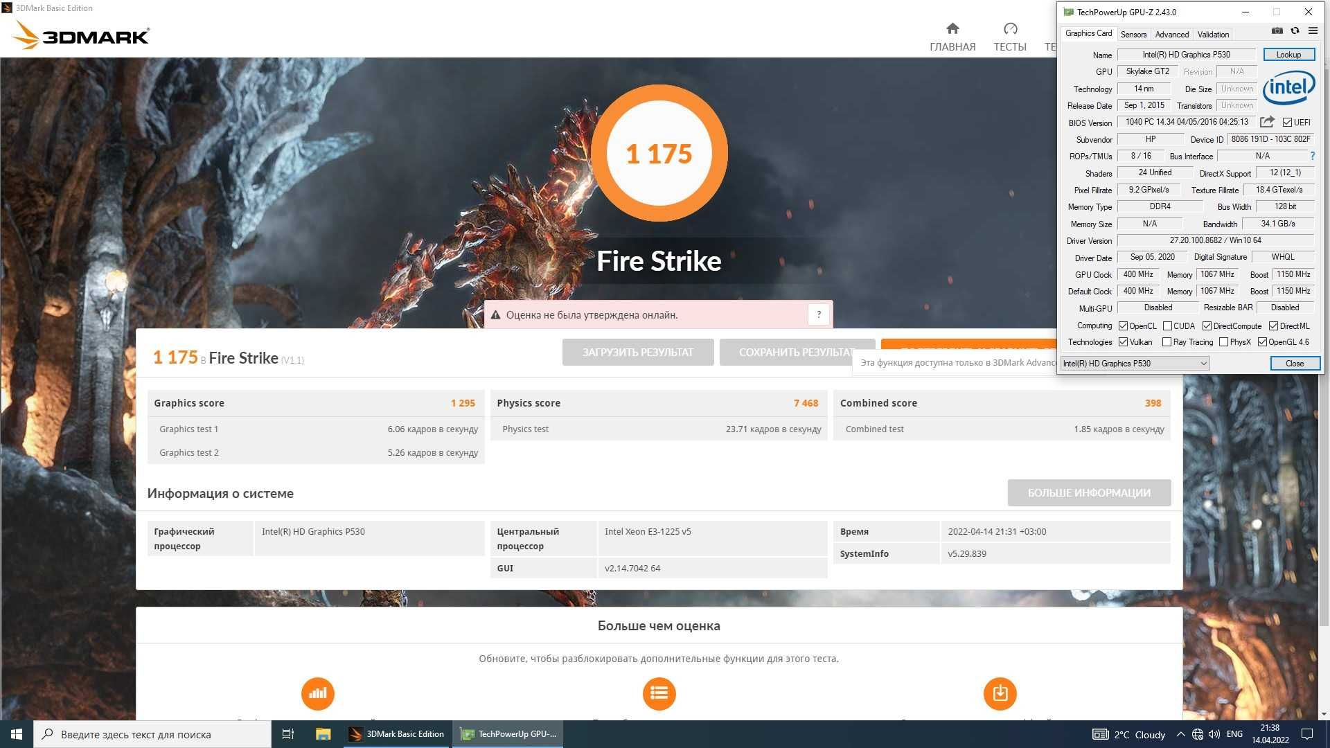This screenshot has height=748, width=1330.
Task: Click ЗАГРУЗИТЬ РЕЗУЛЬТАТ button
Action: click(x=637, y=353)
